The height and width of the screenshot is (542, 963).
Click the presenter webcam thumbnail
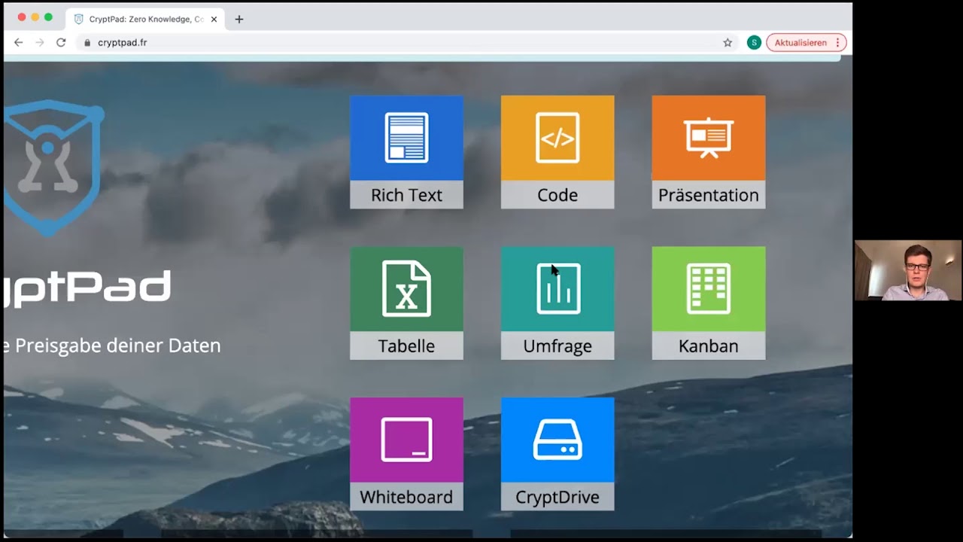pos(908,270)
